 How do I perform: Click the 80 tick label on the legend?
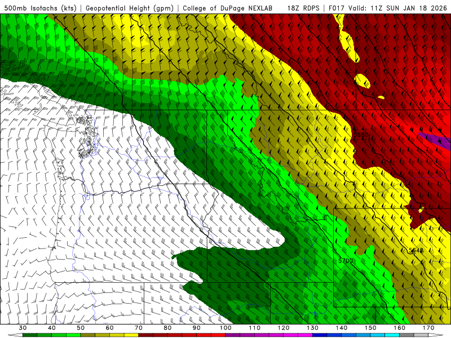coord(167,328)
